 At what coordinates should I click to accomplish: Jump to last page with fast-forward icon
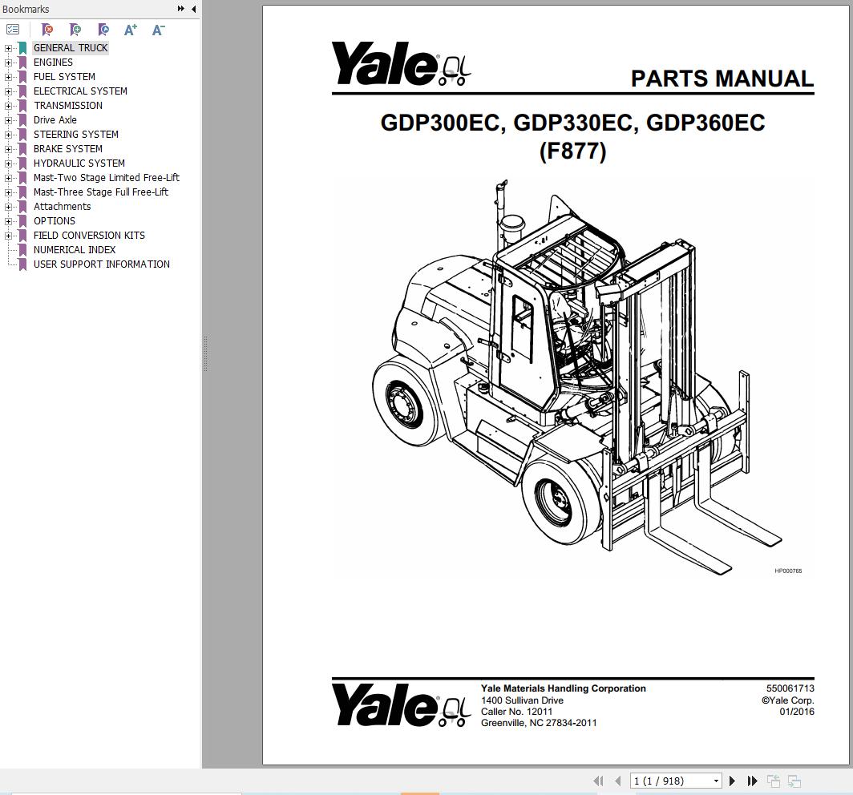752,780
